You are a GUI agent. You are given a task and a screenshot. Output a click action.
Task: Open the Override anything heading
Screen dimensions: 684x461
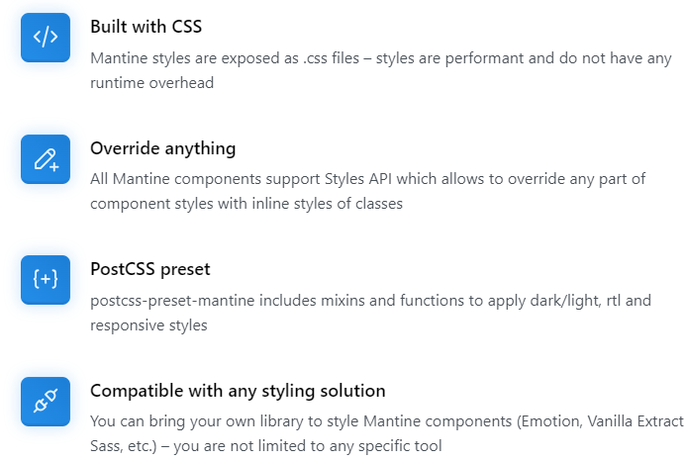163,148
